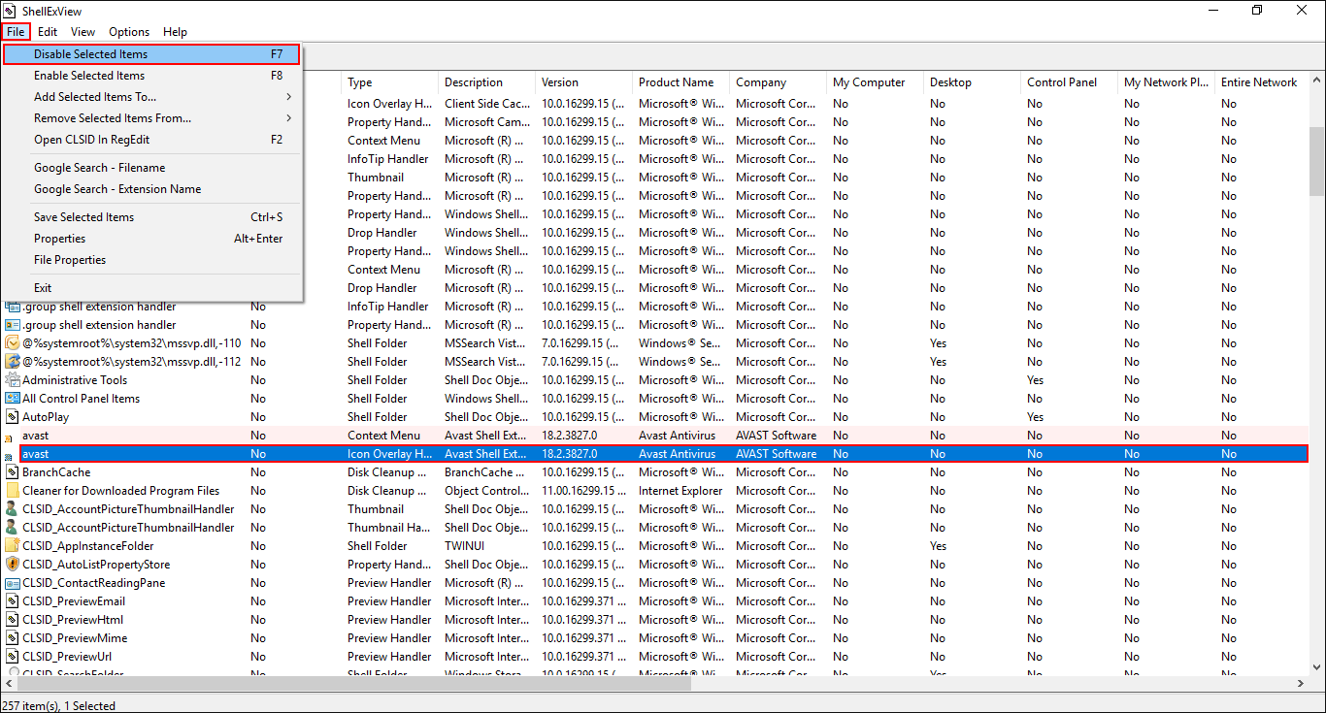This screenshot has height=713, width=1326.
Task: Sort by the Product Name column header
Action: (x=680, y=82)
